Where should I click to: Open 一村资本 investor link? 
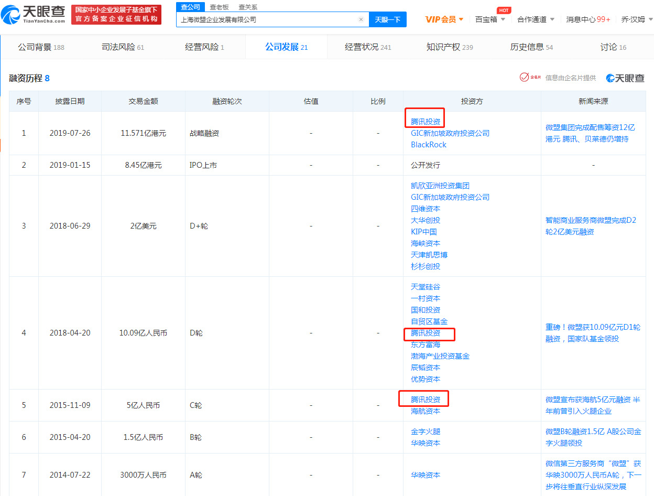[x=426, y=298]
